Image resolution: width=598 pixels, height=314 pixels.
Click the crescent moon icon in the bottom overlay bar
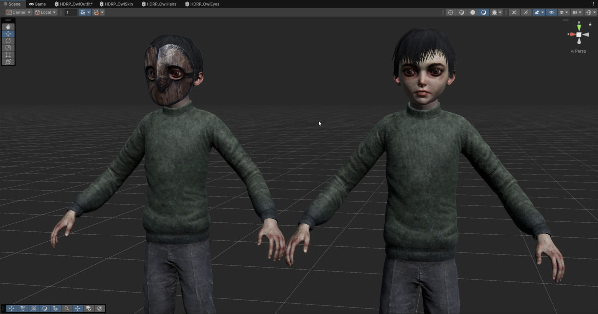pyautogui.click(x=44, y=308)
